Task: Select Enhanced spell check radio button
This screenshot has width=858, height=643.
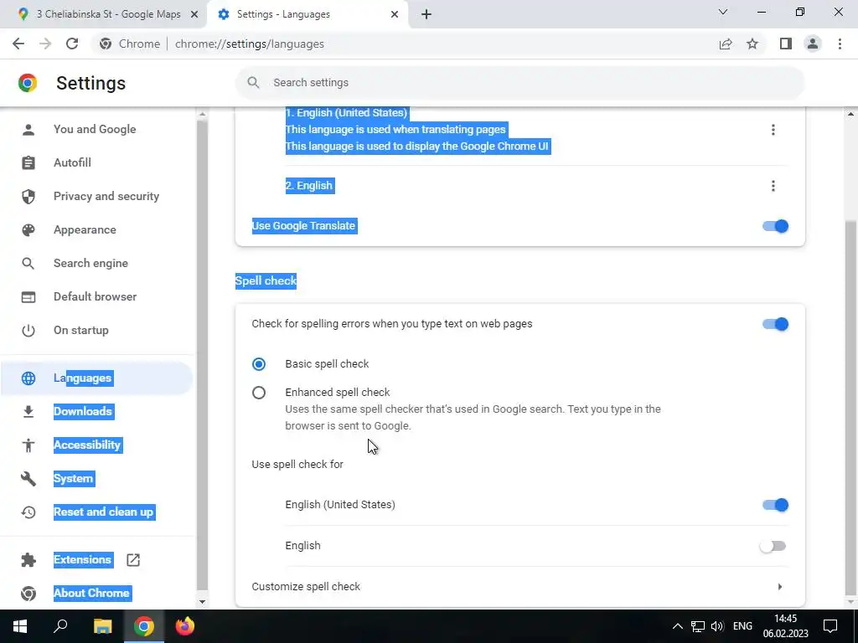Action: [x=259, y=393]
